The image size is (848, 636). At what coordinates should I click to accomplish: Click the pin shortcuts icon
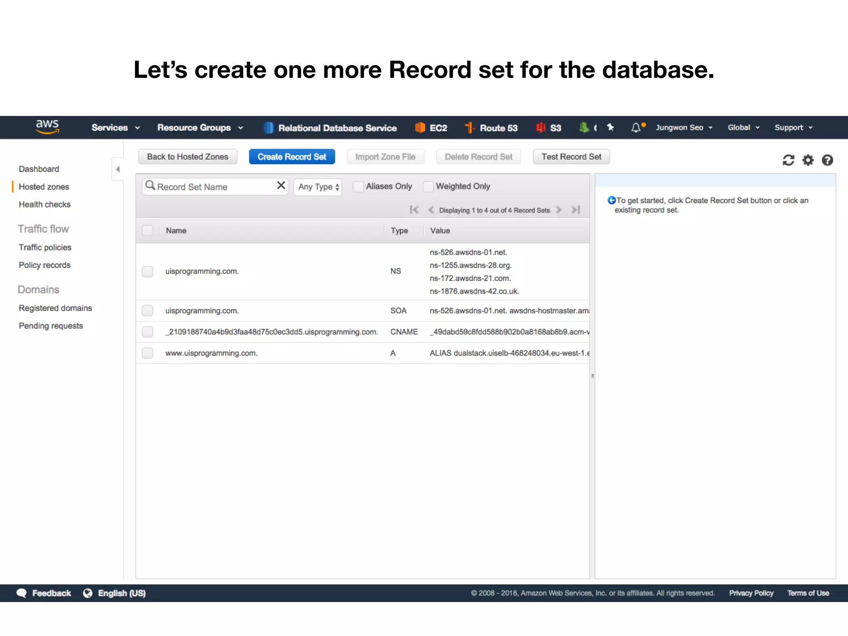(610, 128)
